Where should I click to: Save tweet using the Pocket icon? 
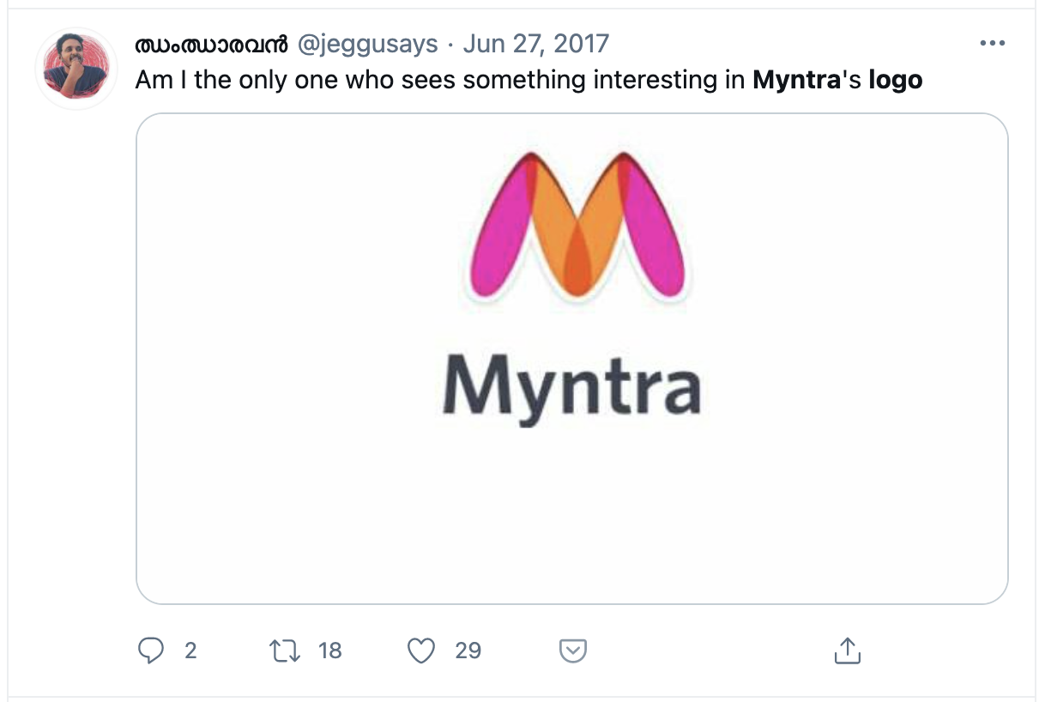coord(573,651)
